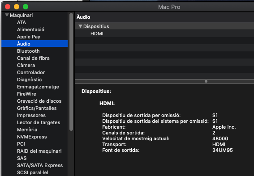Click the green zoom window button

coord(26,7)
